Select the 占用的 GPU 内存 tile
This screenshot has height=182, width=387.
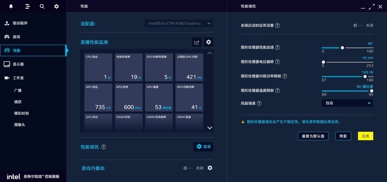tap(189, 67)
